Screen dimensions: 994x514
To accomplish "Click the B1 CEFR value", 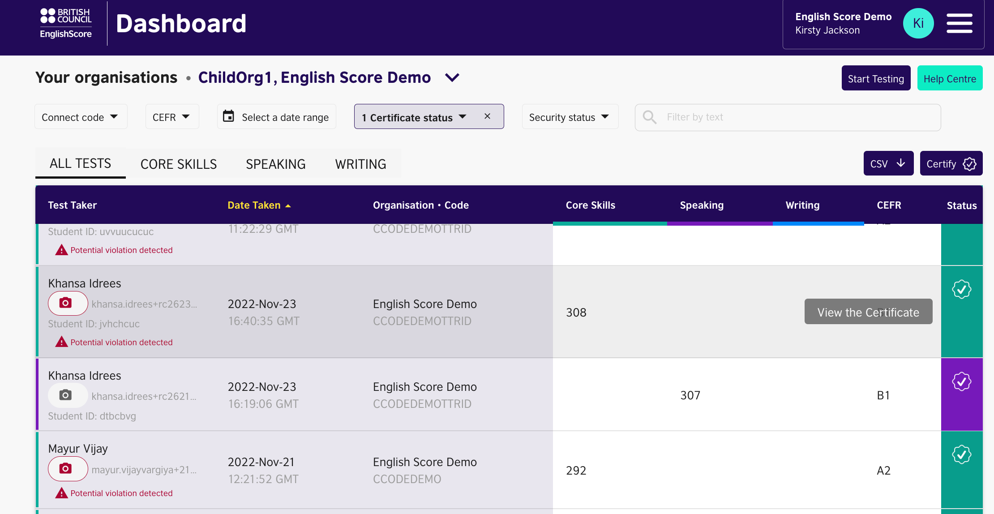I will pos(883,395).
